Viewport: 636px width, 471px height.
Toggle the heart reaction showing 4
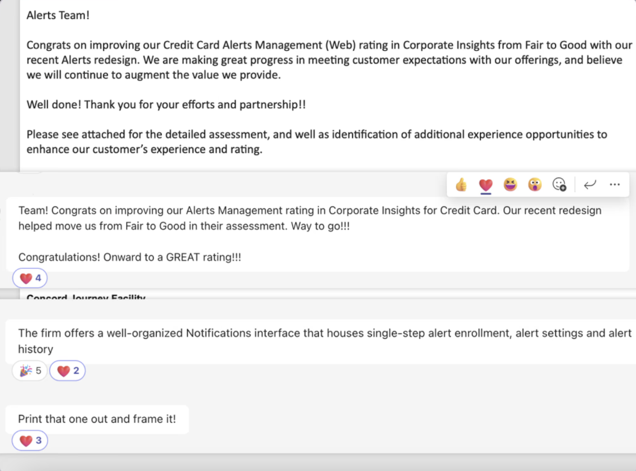(30, 278)
